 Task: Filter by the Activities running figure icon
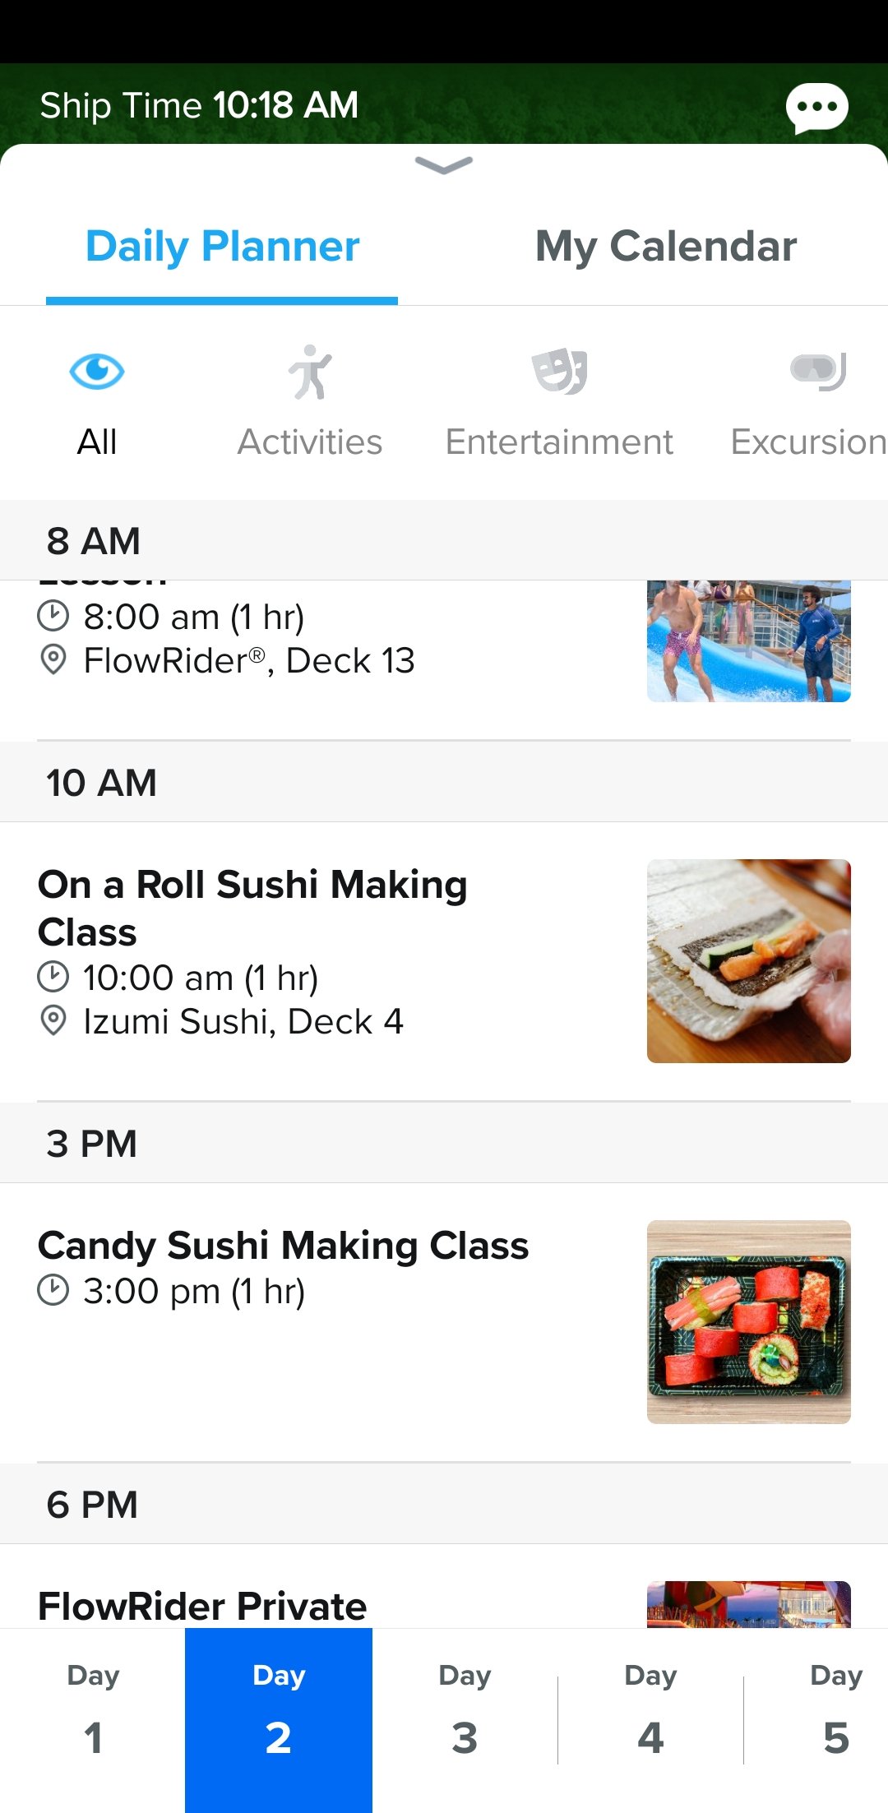(310, 372)
